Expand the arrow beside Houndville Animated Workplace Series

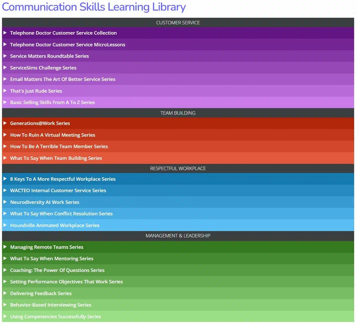click(5, 225)
